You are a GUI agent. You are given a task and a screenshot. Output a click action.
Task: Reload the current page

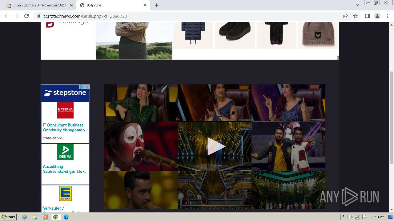click(x=26, y=16)
